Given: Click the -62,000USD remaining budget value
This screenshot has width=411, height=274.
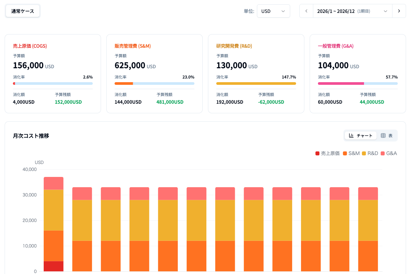Looking at the screenshot, I should pyautogui.click(x=271, y=102).
